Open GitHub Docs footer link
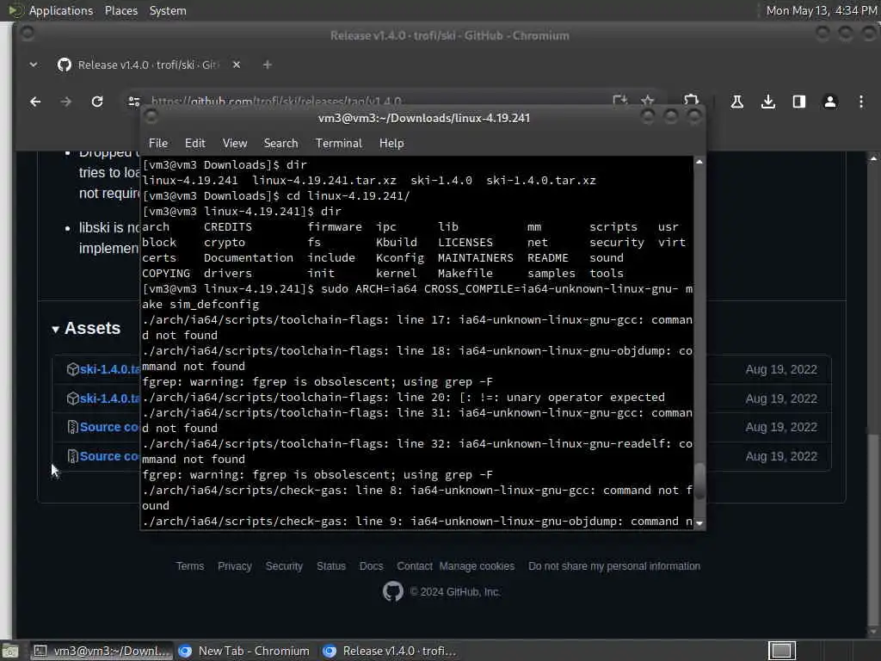Viewport: 881px width, 661px height. click(x=371, y=566)
